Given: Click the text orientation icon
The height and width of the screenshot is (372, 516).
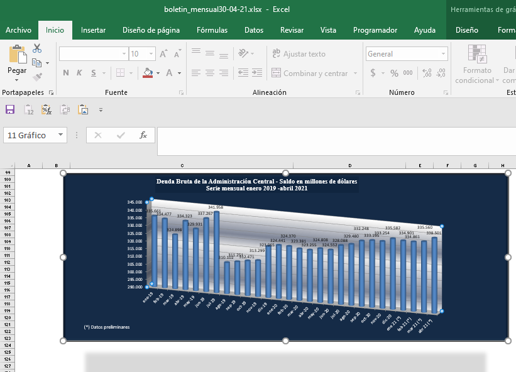Looking at the screenshot, I should pos(243,53).
